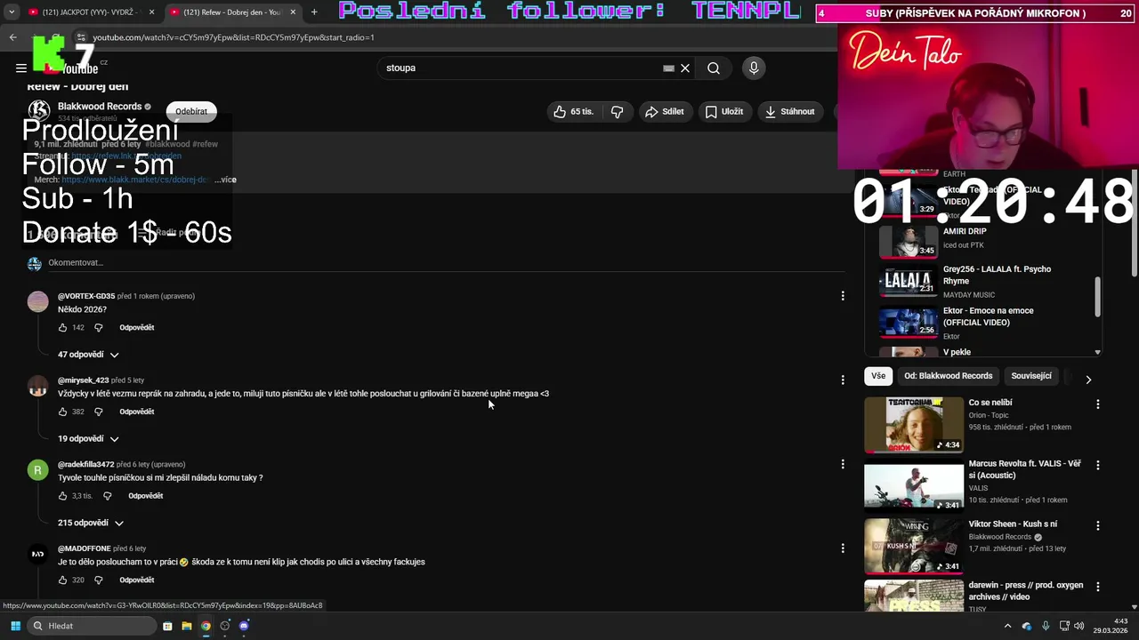Select Od: Blakkwood Records chip

point(948,376)
